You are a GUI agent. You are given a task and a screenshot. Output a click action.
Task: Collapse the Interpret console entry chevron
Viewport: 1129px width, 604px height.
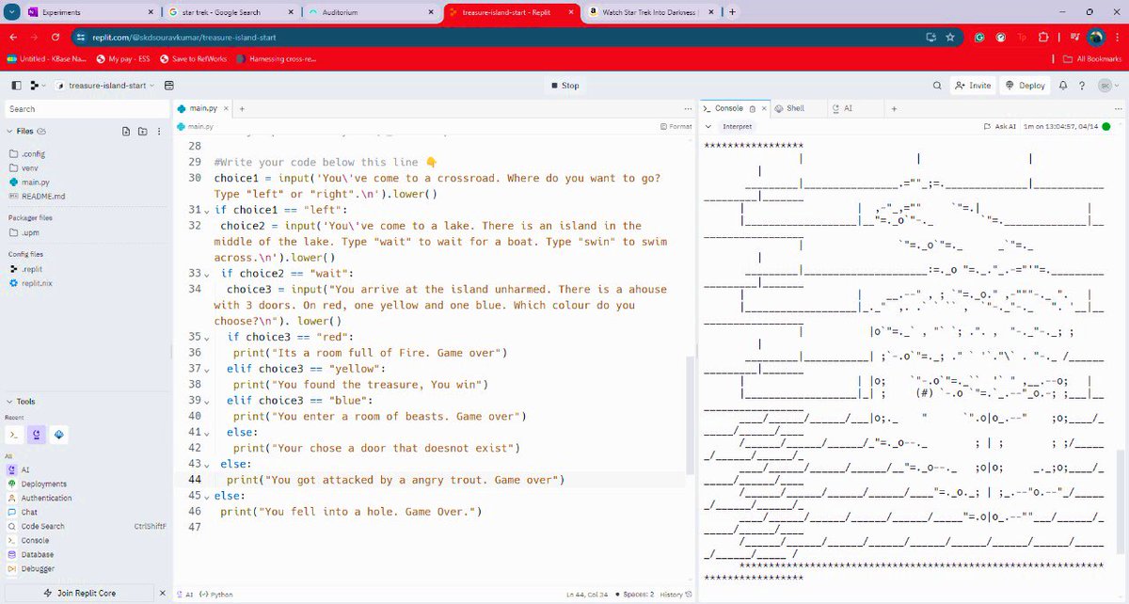[708, 126]
